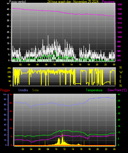This screenshot has height=153, width=128.
Task: Click the 1000 pressure axis value
Action: 119,37
